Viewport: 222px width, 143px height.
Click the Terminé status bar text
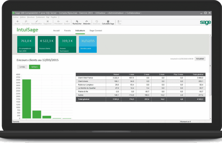(16, 121)
